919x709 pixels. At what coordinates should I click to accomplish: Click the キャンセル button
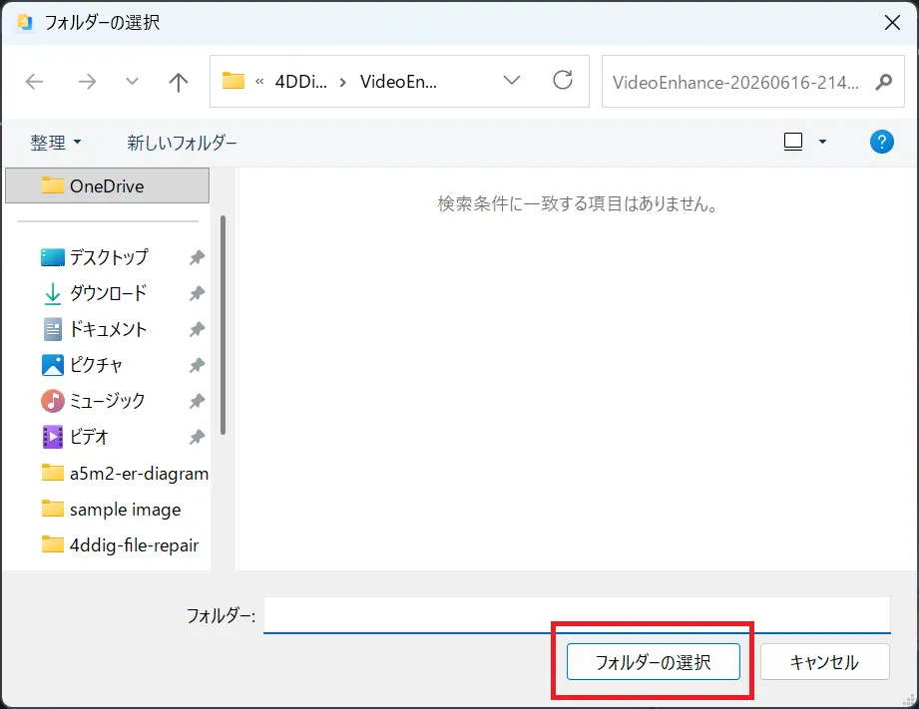coord(824,662)
